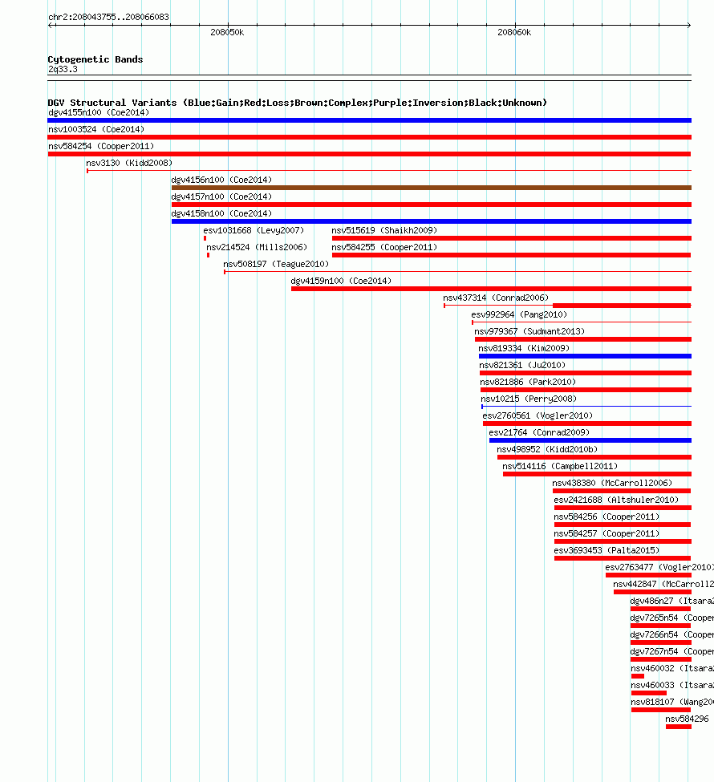714x782 pixels.
Task: Open the esv21764 (Conrad2009) label
Action: 539,433
